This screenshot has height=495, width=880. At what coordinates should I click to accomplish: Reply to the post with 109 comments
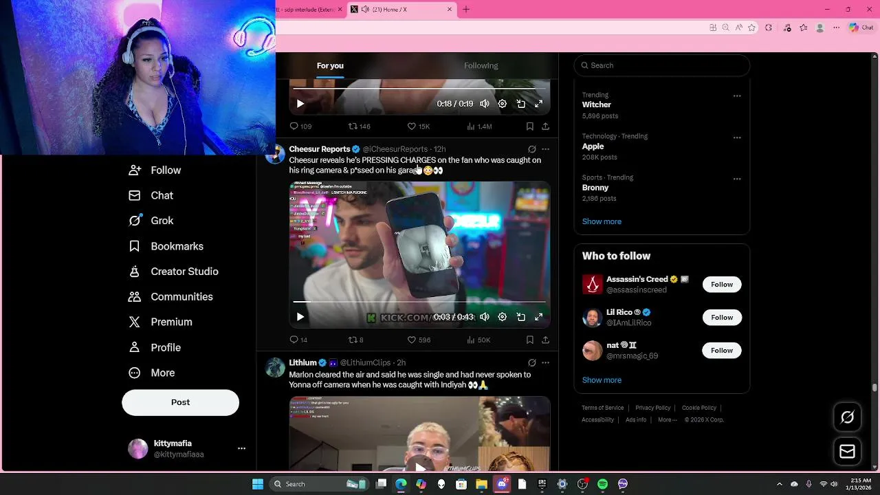coord(300,126)
